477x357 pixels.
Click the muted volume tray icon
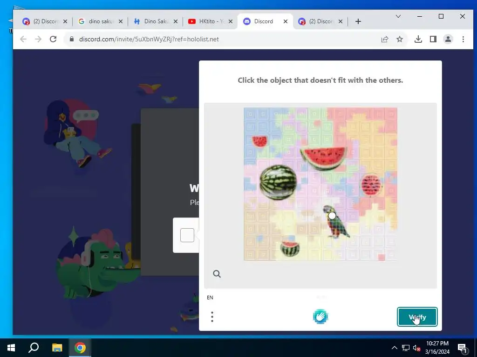coord(416,348)
